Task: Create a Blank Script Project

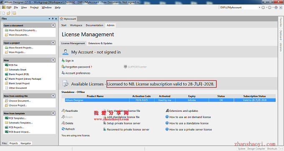Action: (x=19, y=83)
